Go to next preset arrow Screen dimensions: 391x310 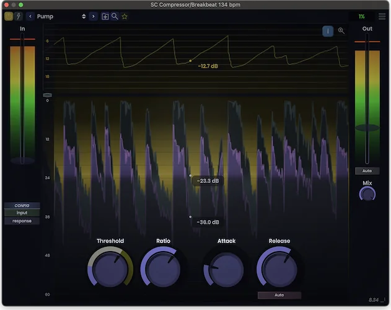coord(94,17)
